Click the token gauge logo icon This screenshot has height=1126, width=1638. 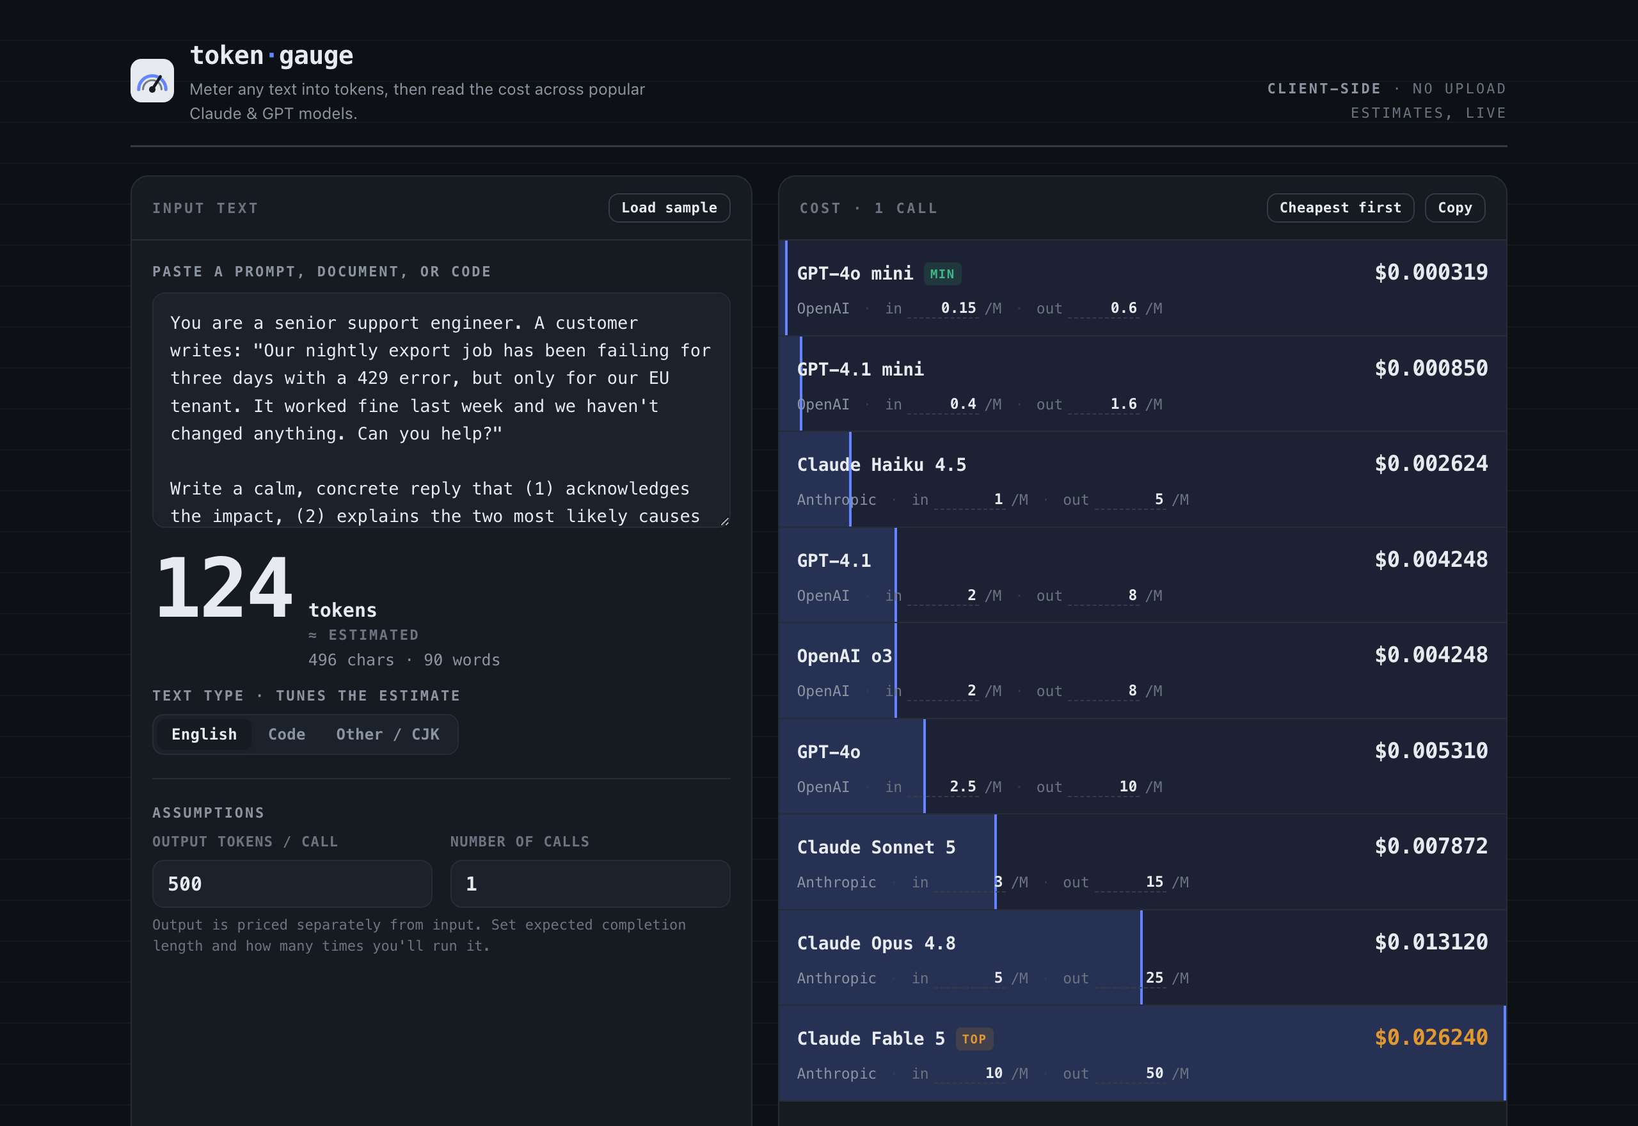[152, 81]
